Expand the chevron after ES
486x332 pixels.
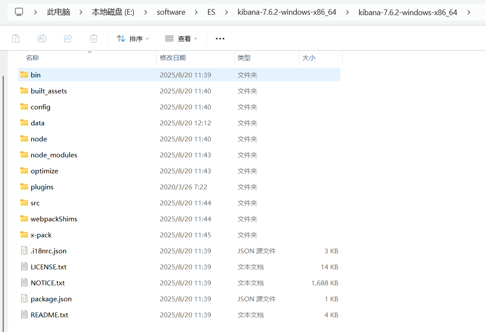(x=226, y=13)
